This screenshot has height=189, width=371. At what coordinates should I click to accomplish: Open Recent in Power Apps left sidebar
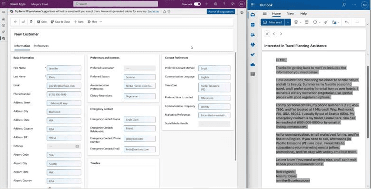pyautogui.click(x=3, y=25)
